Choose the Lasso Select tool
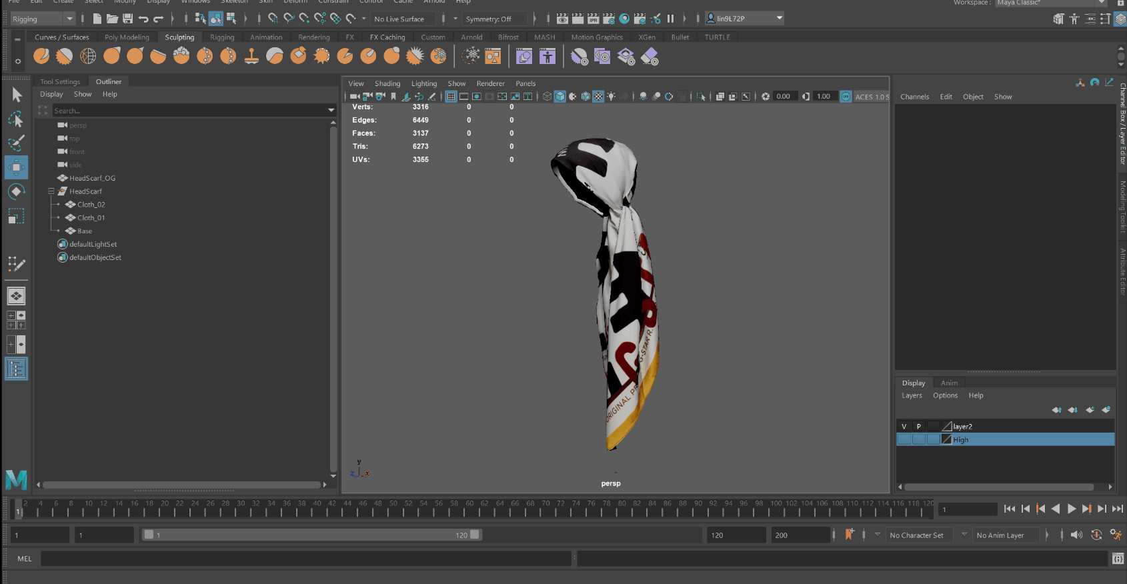This screenshot has width=1127, height=584. tap(17, 119)
